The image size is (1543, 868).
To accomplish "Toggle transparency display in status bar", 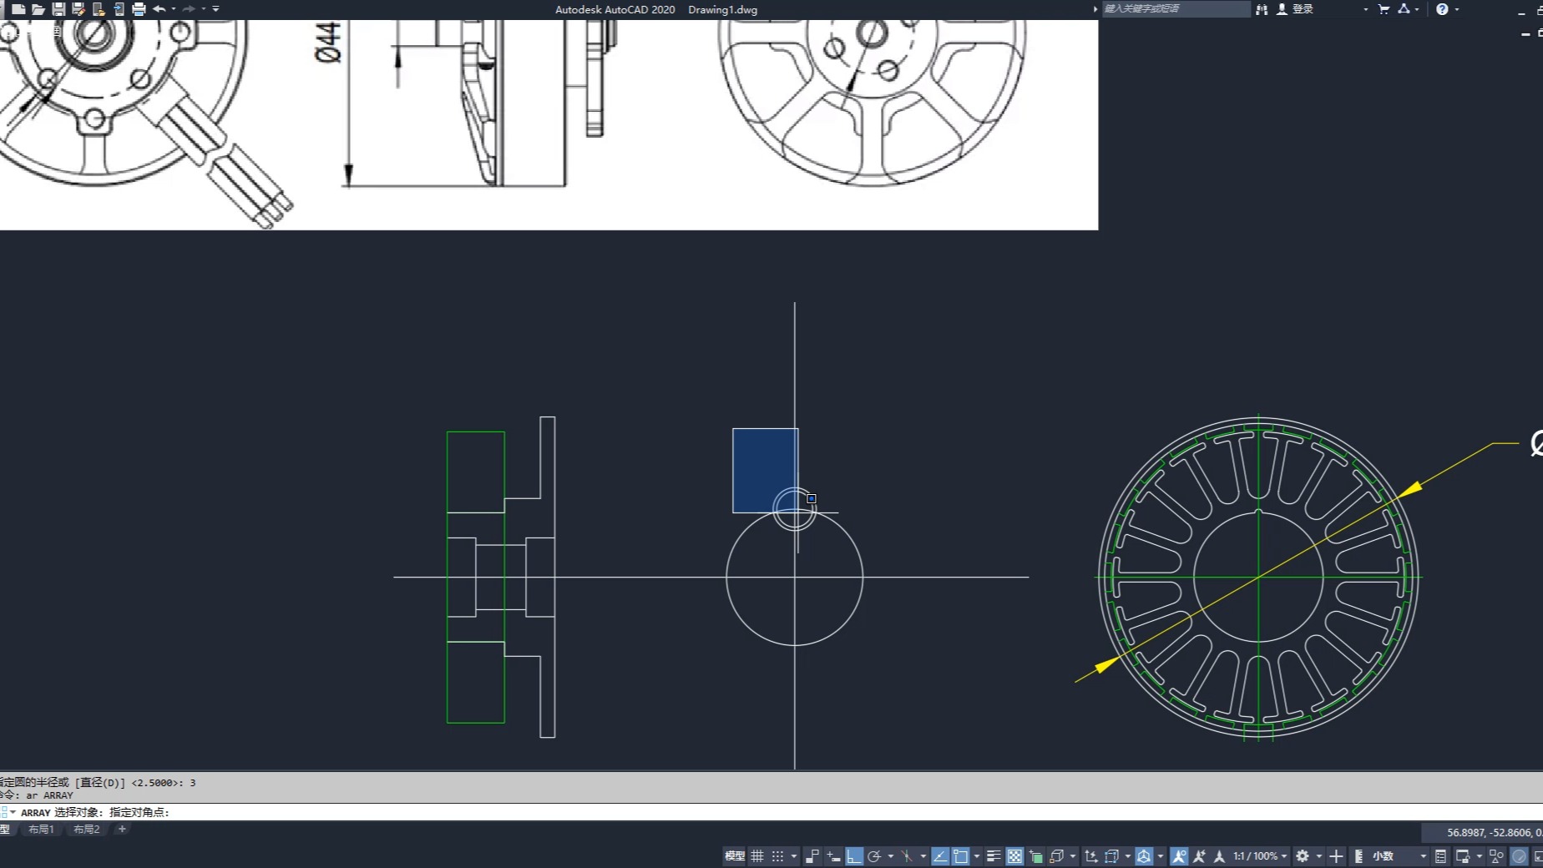I will click(x=1014, y=856).
